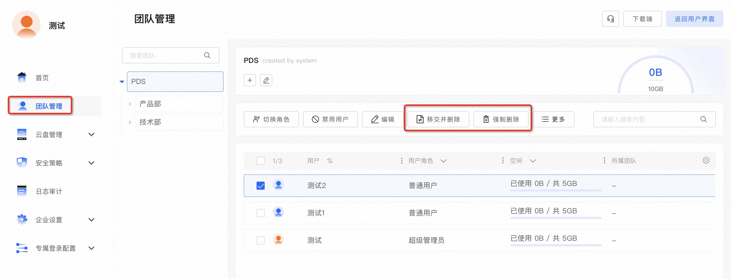Select the PDS team in tree
The height and width of the screenshot is (279, 731).
tap(175, 82)
